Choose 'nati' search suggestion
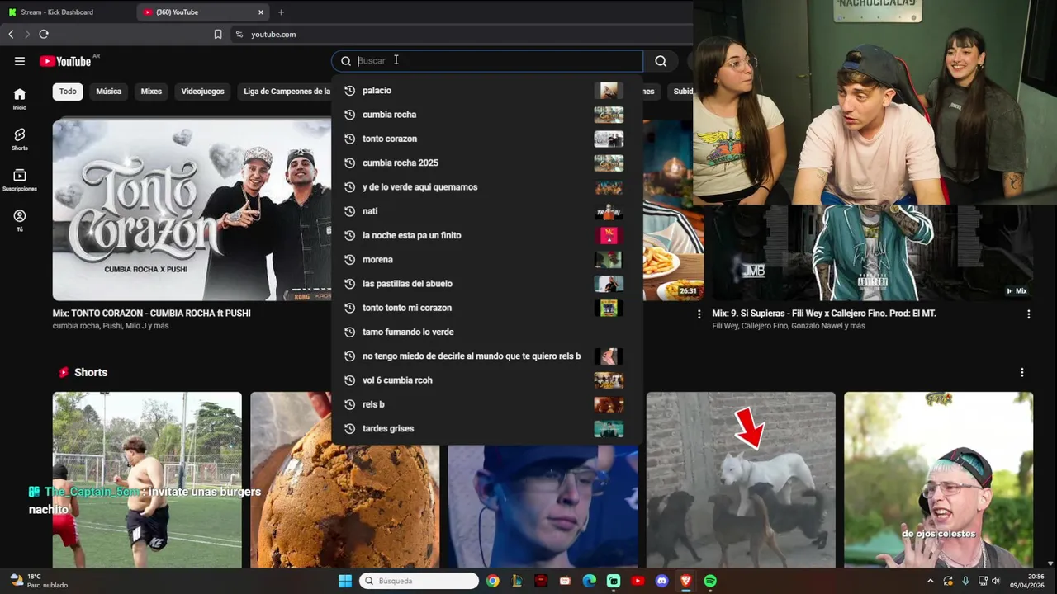1057x594 pixels. pyautogui.click(x=487, y=211)
